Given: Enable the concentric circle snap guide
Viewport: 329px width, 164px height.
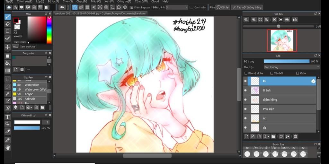Looking at the screenshot, I should tap(106, 7).
